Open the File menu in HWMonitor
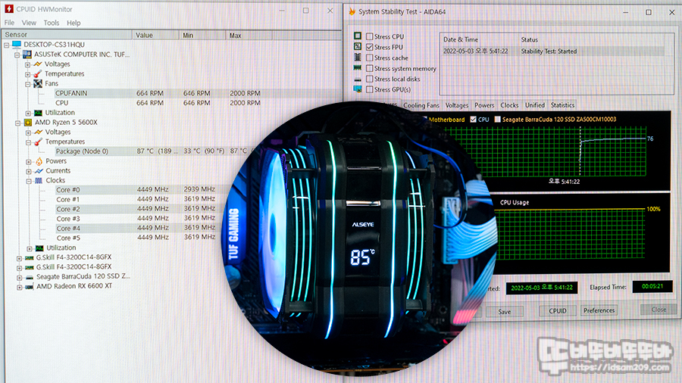 (9, 23)
